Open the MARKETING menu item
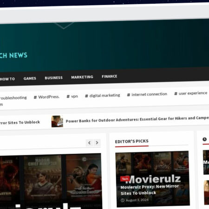 [x=82, y=77]
